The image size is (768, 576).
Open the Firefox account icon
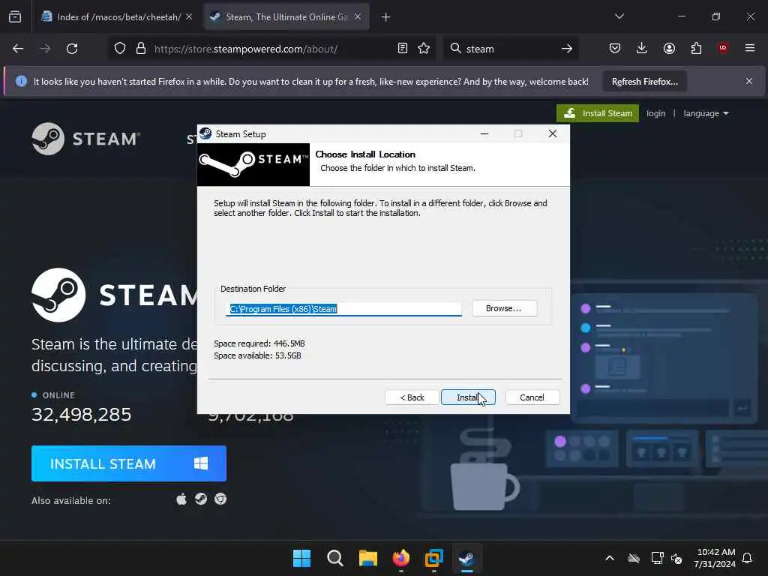click(669, 48)
